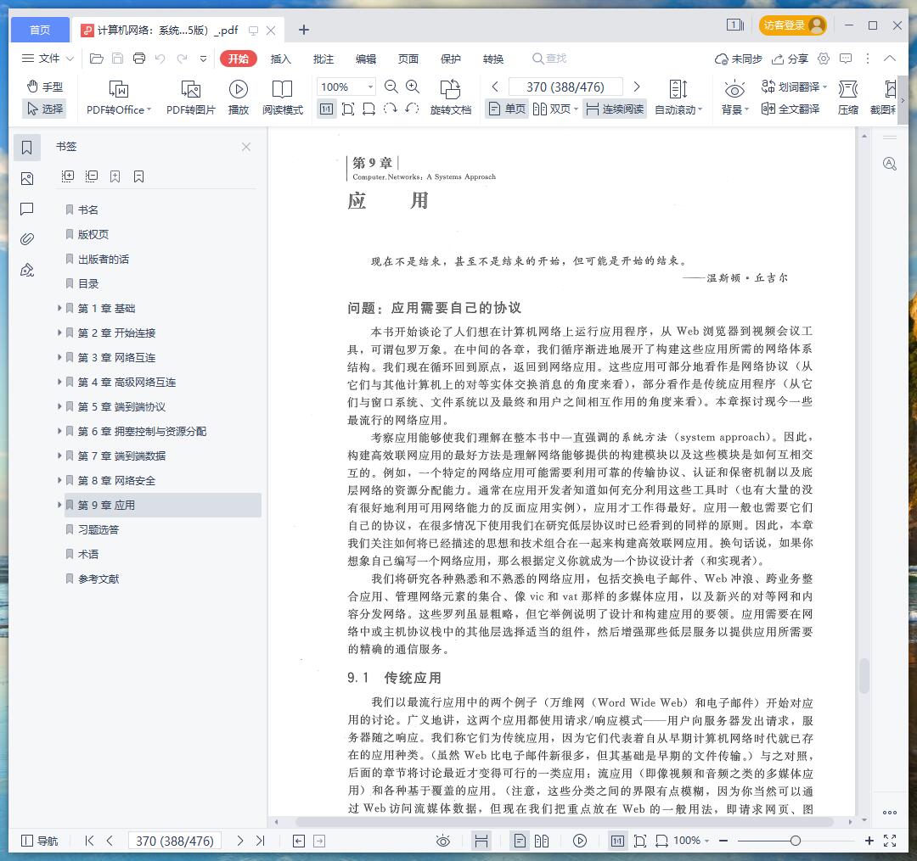
Task: Close the 书签 bookmark panel
Action: 246,147
